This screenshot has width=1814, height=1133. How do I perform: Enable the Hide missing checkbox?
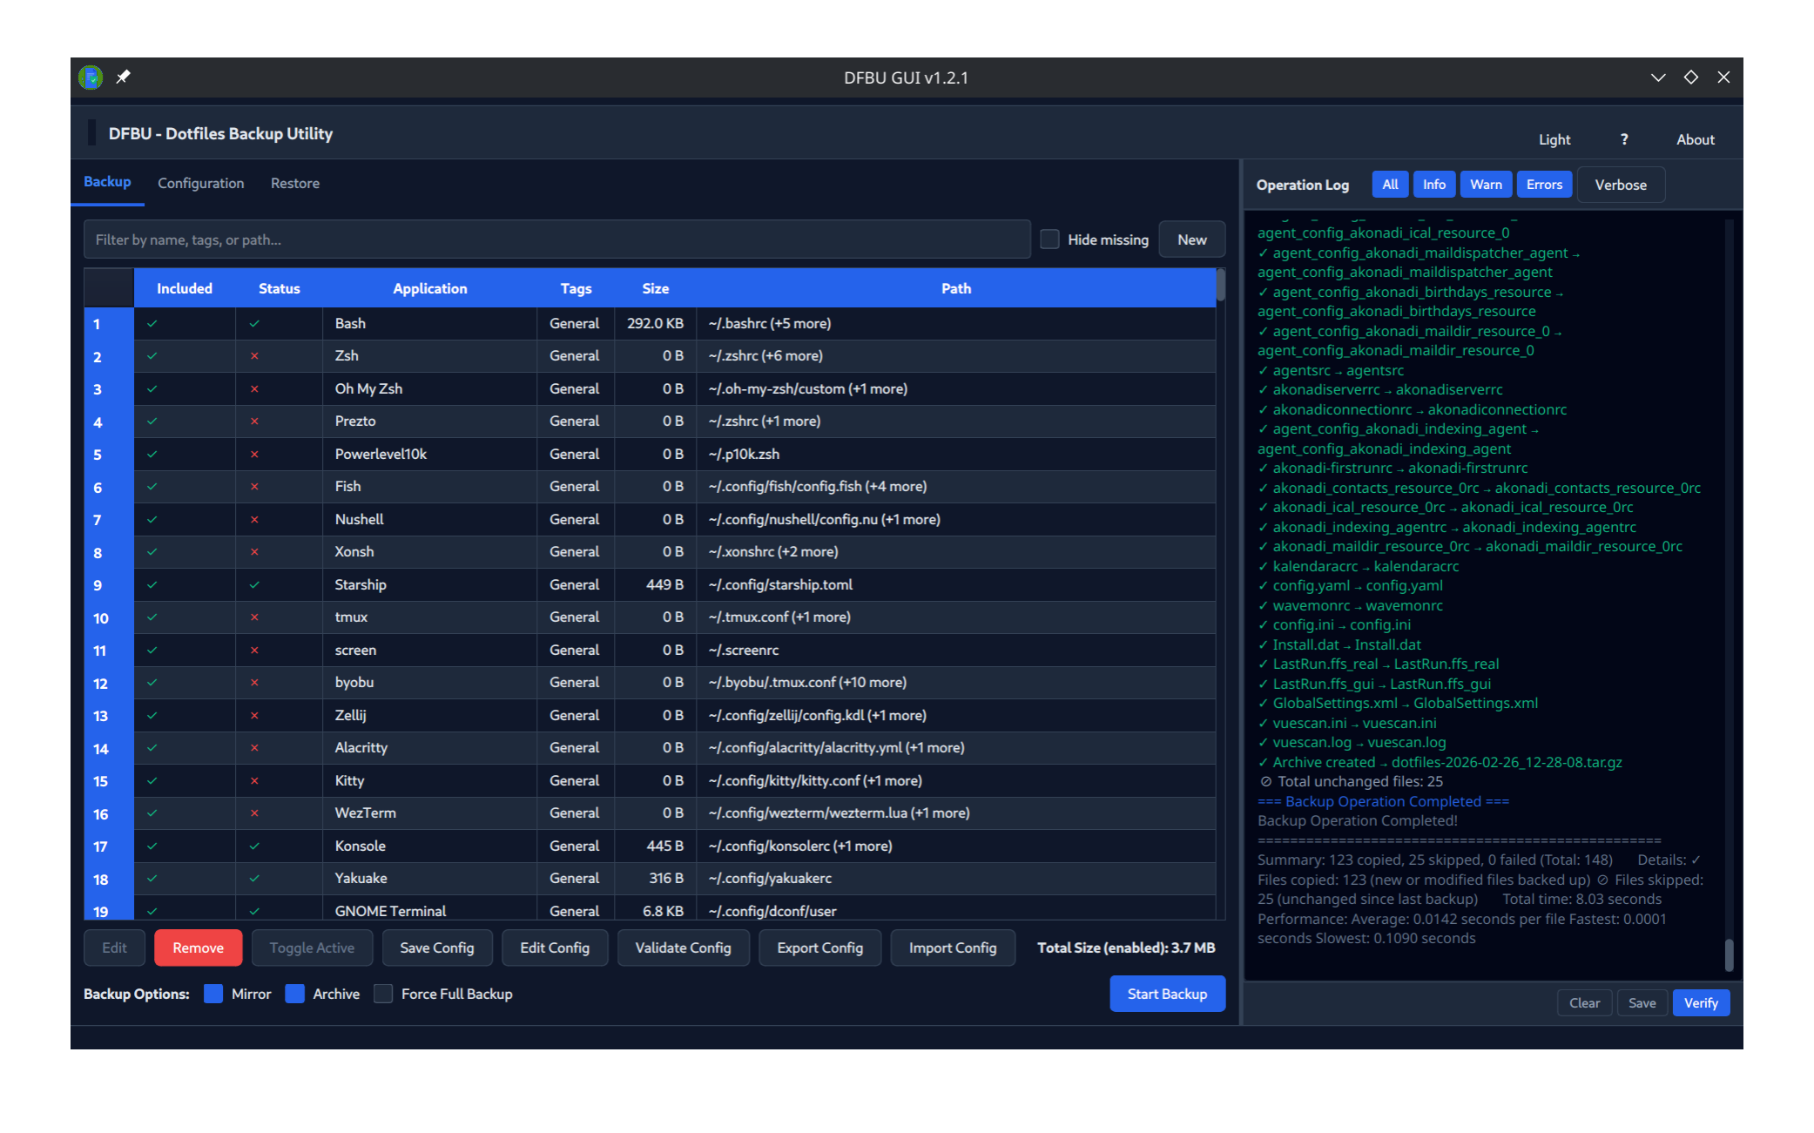pos(1049,239)
